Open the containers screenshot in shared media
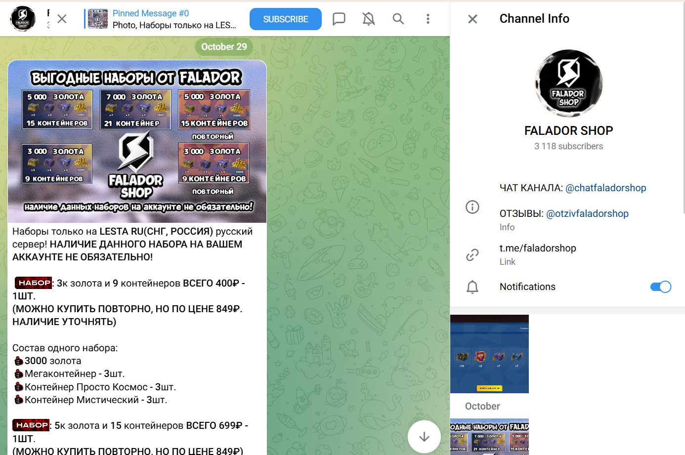This screenshot has width=685, height=455. pyautogui.click(x=489, y=354)
